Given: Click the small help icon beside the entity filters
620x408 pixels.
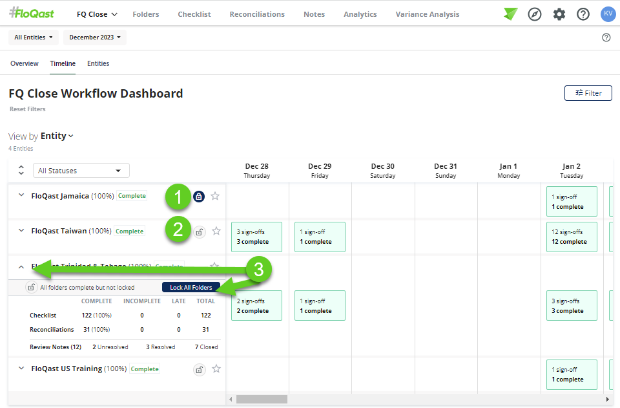Looking at the screenshot, I should point(606,38).
